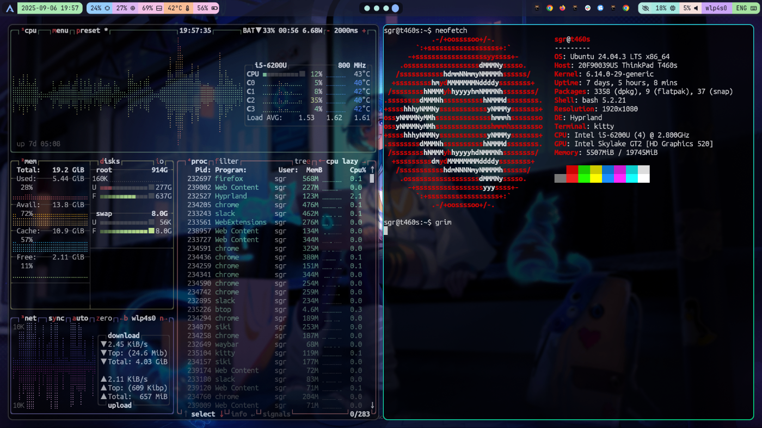Open the Slack tray icon
This screenshot has height=428, width=762.
588,8
